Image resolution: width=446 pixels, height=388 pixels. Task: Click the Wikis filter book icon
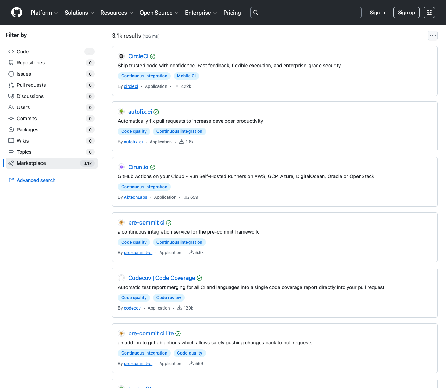click(11, 141)
